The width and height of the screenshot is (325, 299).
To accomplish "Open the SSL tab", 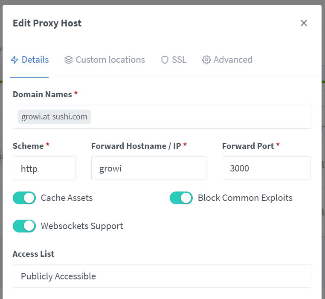I will 174,60.
